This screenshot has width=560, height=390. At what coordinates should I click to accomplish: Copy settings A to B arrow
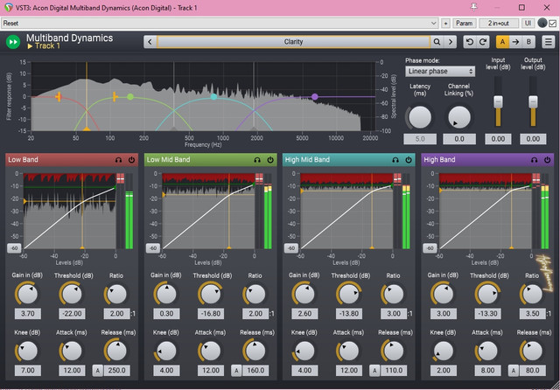[x=515, y=42]
